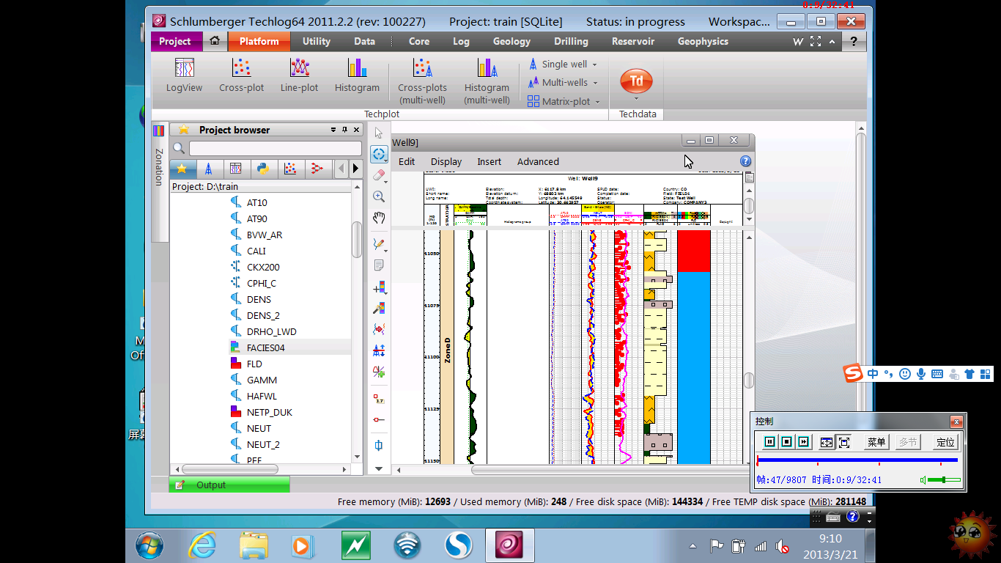
Task: Select the GAMM variable
Action: (x=261, y=380)
